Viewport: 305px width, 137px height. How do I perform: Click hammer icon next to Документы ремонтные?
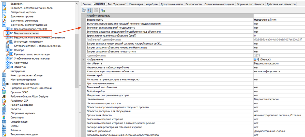tap(4, 21)
